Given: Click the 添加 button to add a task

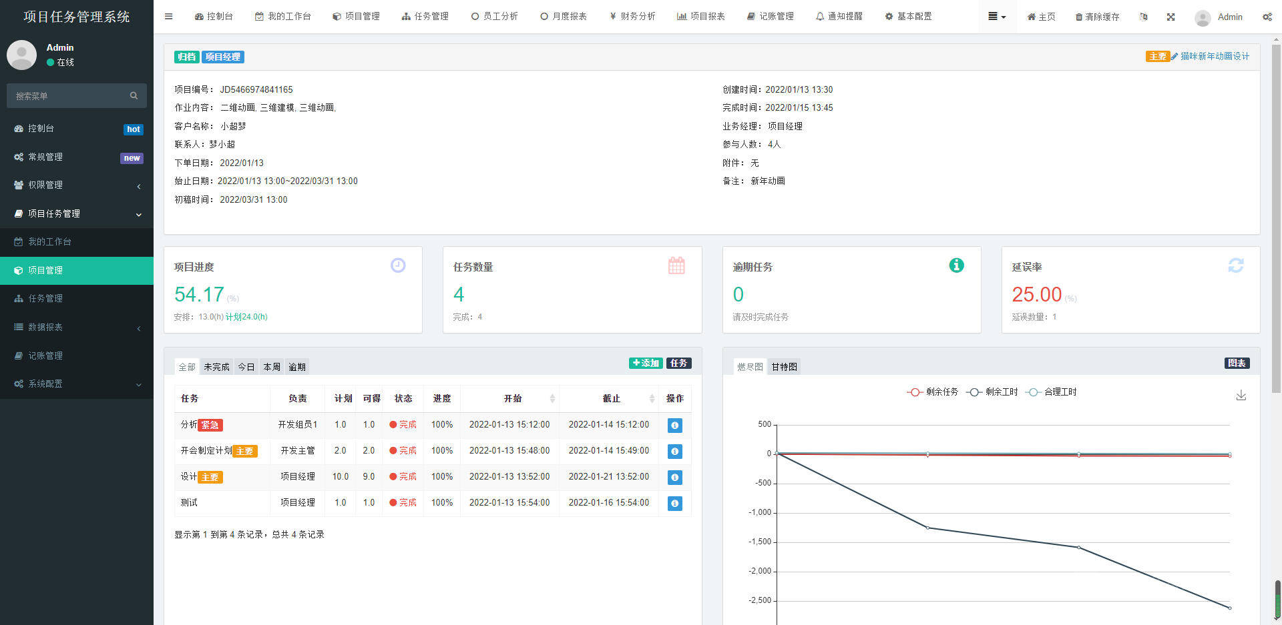Looking at the screenshot, I should 645,363.
